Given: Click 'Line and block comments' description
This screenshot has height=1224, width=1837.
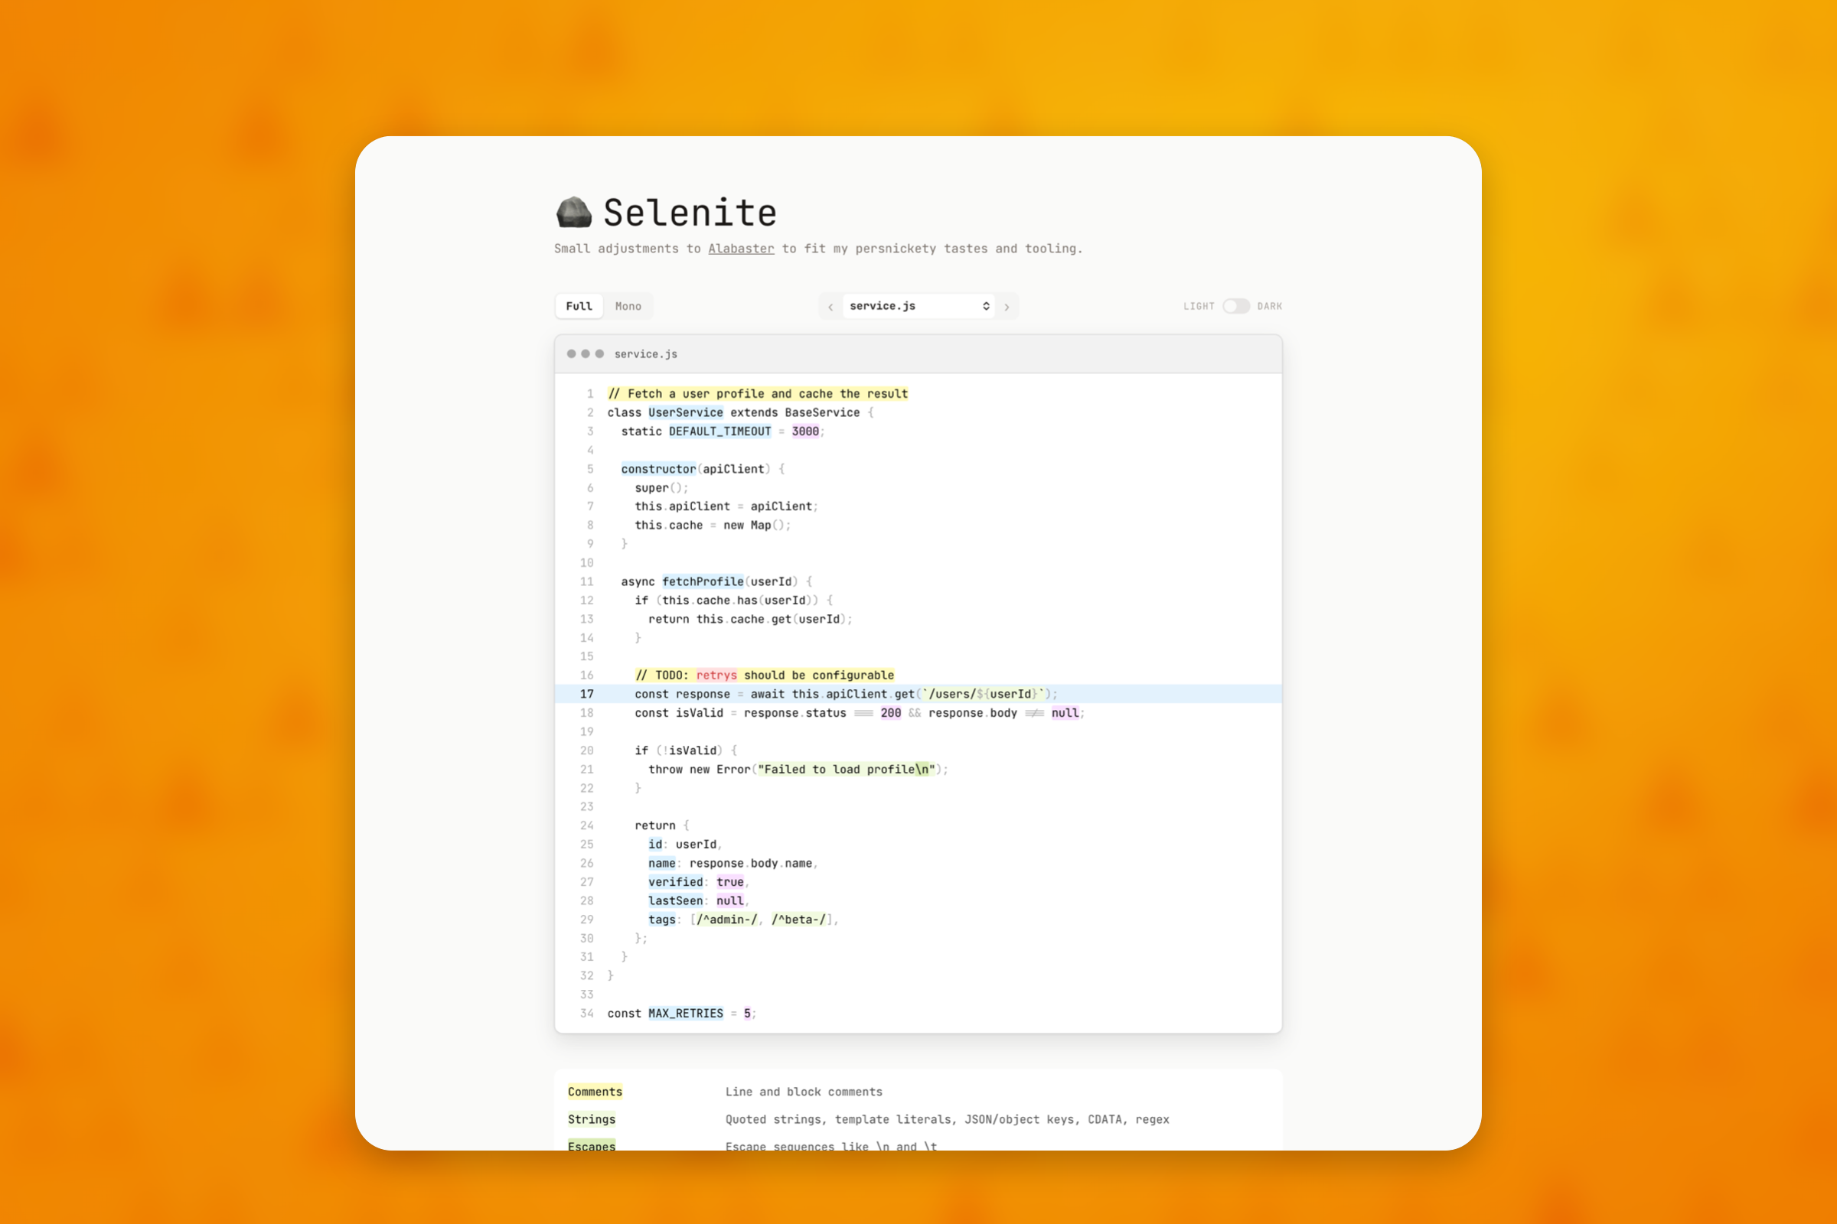Looking at the screenshot, I should (804, 1092).
